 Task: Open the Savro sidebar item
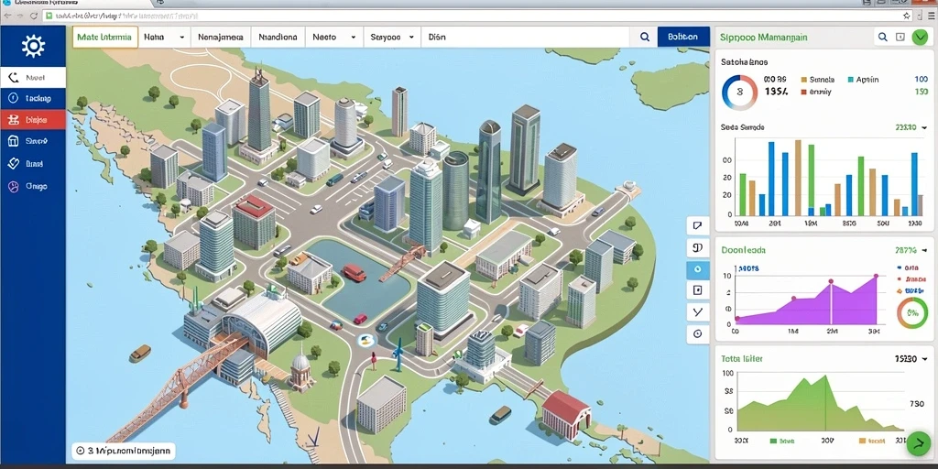point(33,142)
